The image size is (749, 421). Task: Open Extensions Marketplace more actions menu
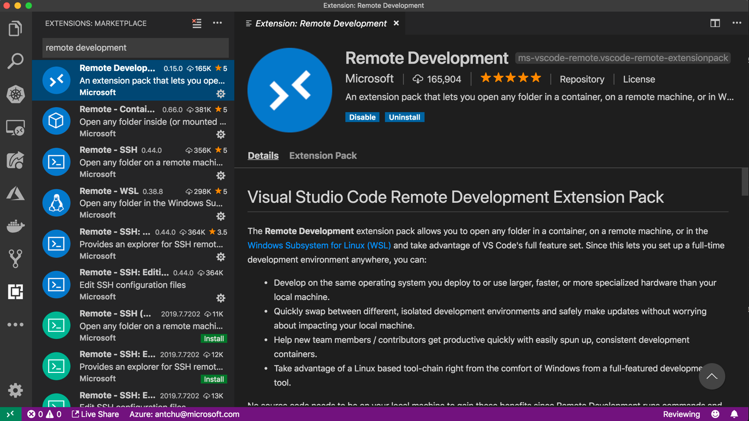[x=218, y=23]
